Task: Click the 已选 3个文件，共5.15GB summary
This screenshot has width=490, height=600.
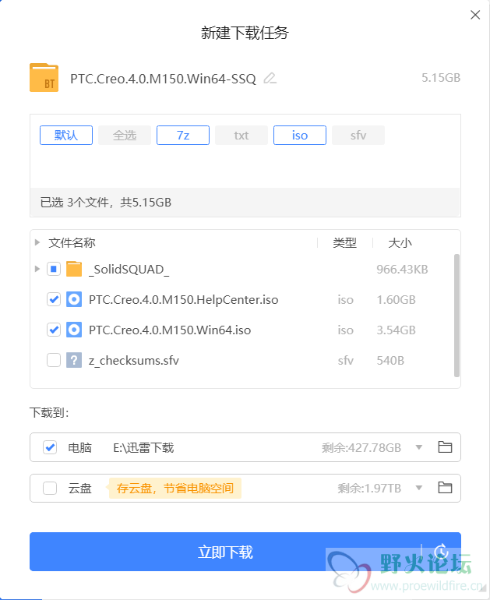Action: [x=106, y=202]
